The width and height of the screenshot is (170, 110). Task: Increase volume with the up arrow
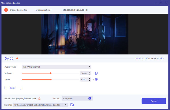tap(90, 72)
